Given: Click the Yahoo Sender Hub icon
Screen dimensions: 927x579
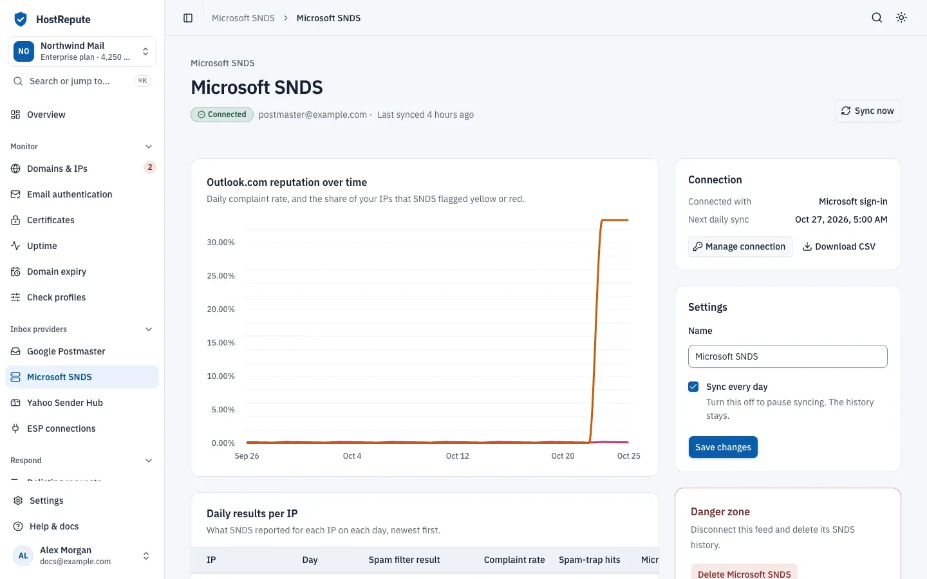Looking at the screenshot, I should (x=15, y=403).
